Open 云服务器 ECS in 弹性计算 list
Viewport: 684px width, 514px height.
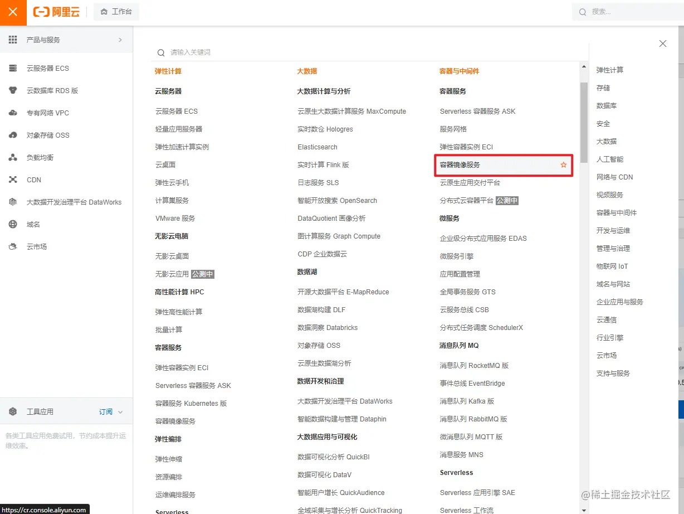(x=177, y=111)
